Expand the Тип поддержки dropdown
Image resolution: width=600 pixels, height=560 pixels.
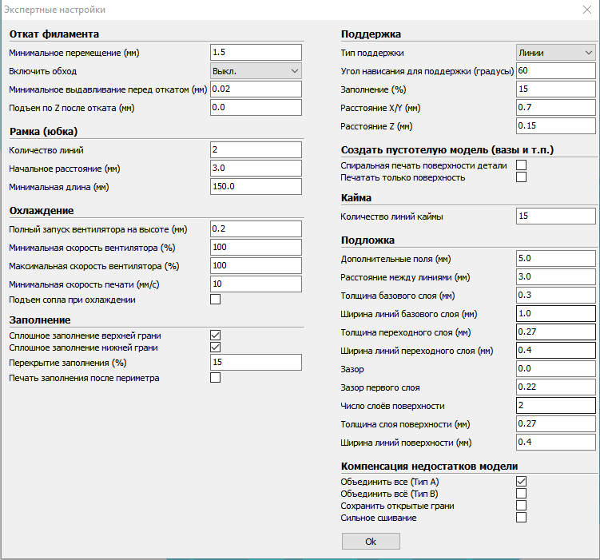pyautogui.click(x=556, y=53)
